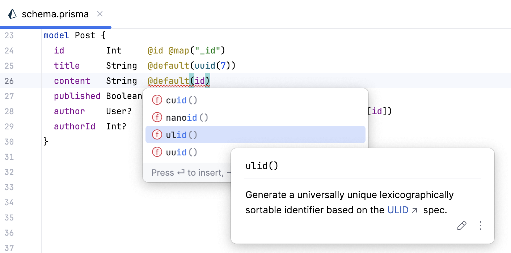Click the highlighted id inside @default
Screen dimensions: 511x253
pos(200,81)
